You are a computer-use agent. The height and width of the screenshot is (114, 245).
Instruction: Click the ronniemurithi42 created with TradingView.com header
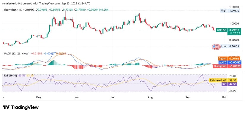click(46, 3)
